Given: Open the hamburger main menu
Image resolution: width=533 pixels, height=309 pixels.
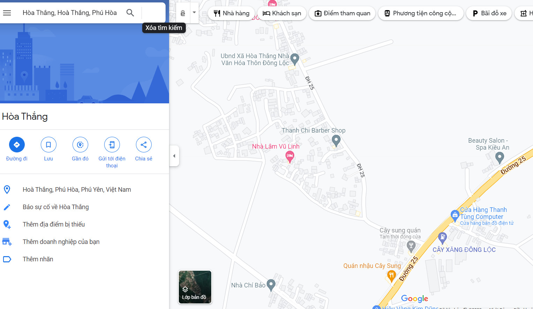Looking at the screenshot, I should pyautogui.click(x=7, y=13).
